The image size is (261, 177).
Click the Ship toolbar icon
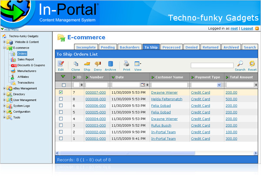tap(87, 64)
